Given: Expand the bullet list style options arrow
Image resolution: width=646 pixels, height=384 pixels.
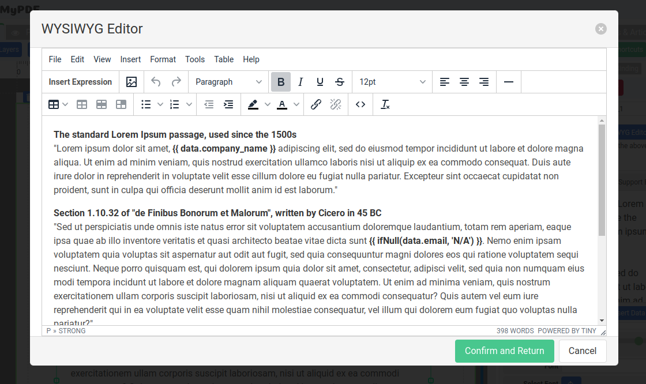Looking at the screenshot, I should click(160, 104).
